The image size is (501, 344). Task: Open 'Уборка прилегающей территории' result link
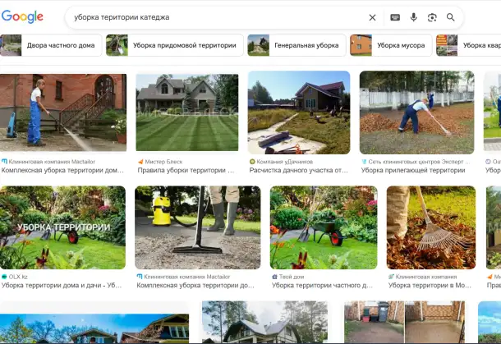click(413, 171)
